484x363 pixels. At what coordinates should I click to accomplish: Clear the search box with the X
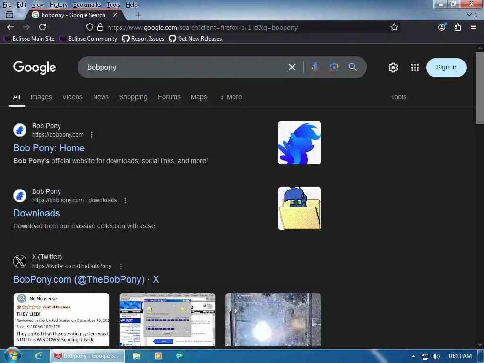292,67
